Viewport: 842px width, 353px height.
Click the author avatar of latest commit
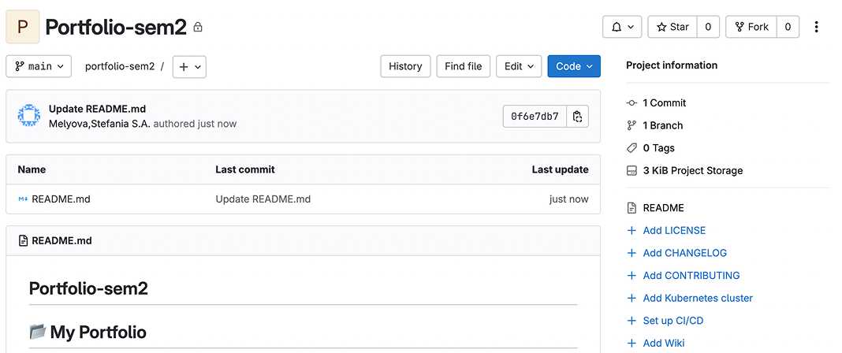pos(29,117)
